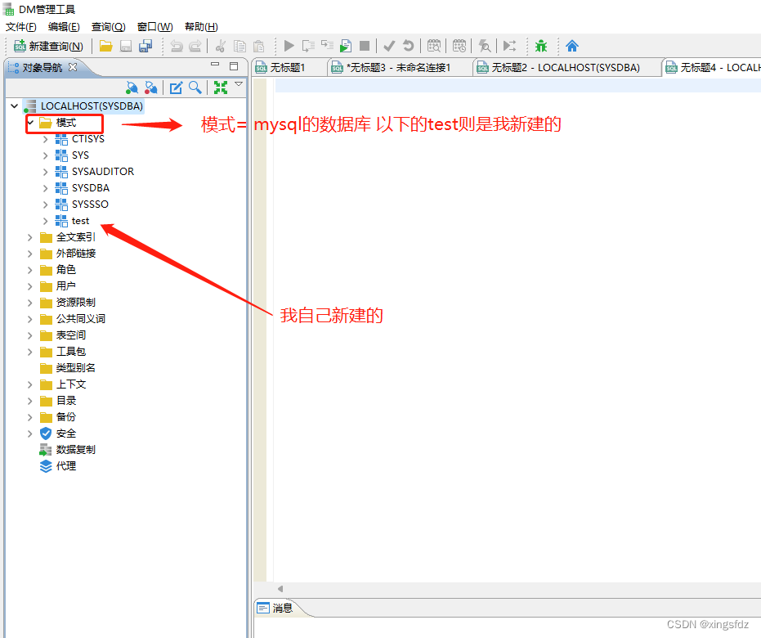Click the redo arrow icon
The height and width of the screenshot is (638, 761).
tap(195, 46)
